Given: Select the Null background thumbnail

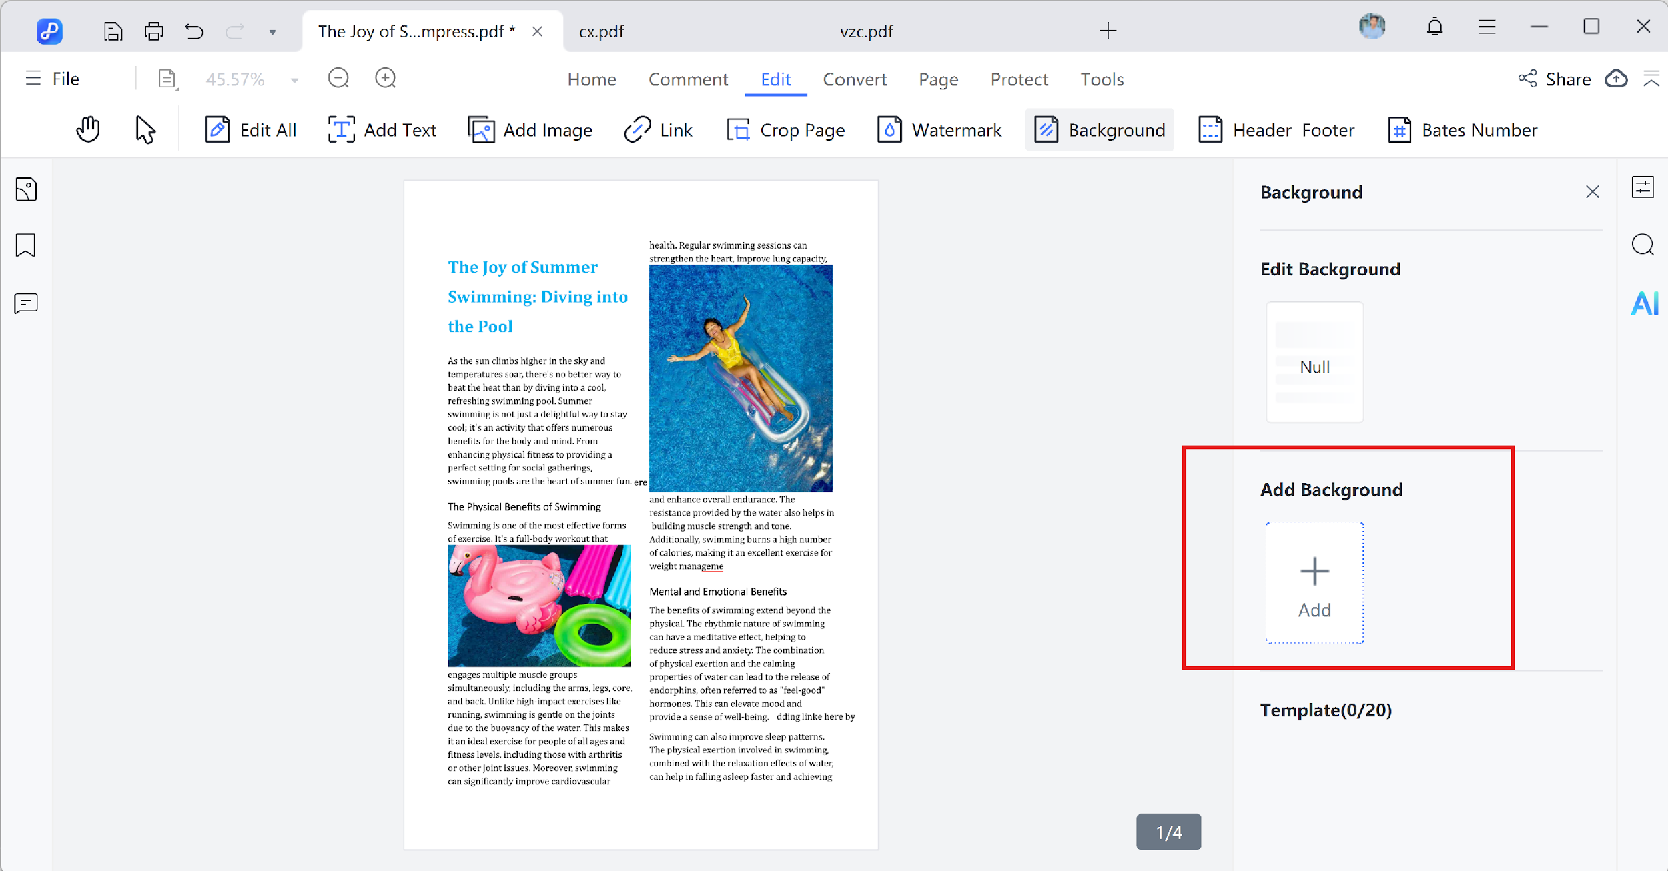Looking at the screenshot, I should coord(1314,363).
